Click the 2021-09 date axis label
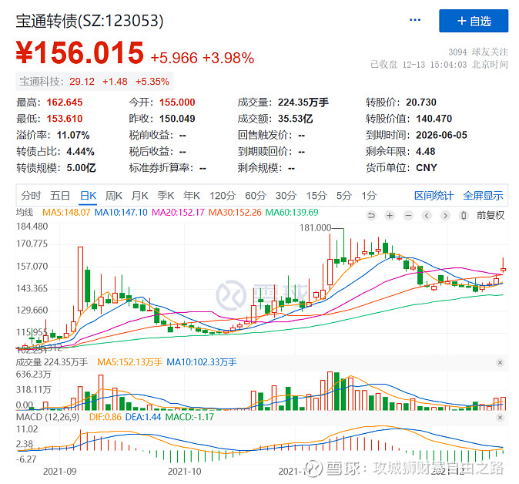The height and width of the screenshot is (484, 519). click(x=59, y=472)
